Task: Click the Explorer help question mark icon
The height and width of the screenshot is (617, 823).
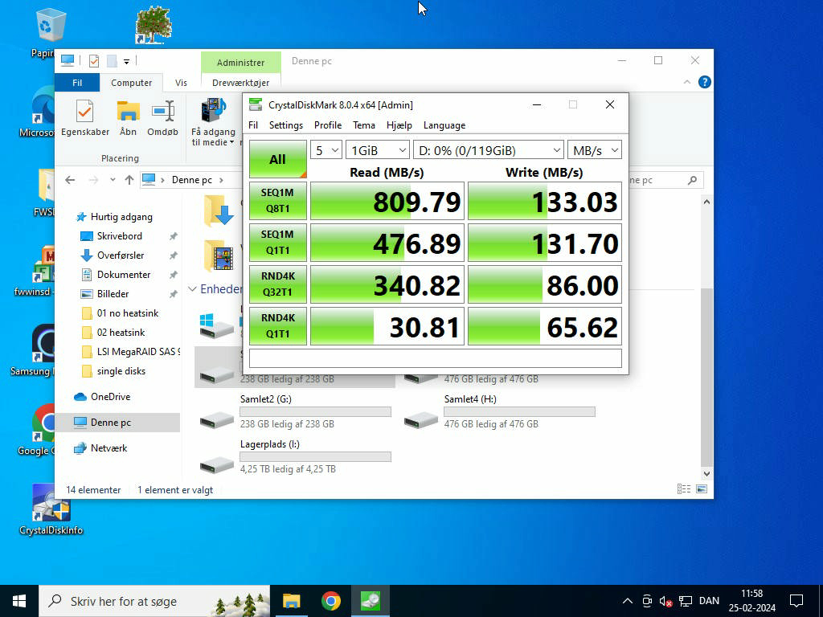Action: coord(704,82)
